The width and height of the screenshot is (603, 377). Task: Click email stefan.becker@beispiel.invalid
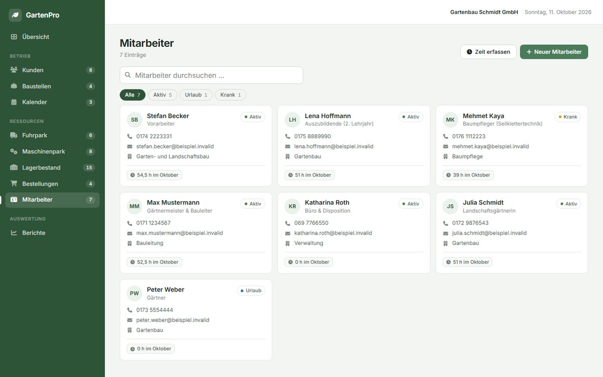click(175, 146)
